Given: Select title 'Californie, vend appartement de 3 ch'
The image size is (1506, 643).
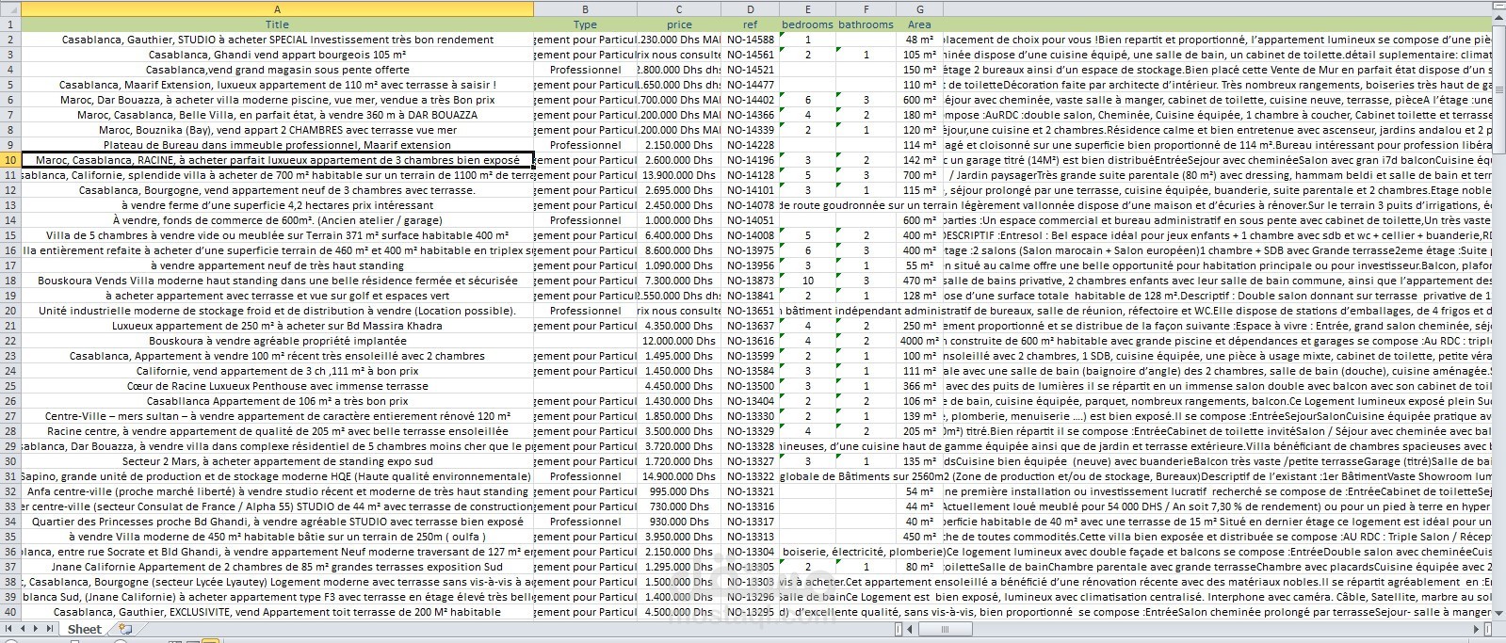Looking at the screenshot, I should [277, 371].
